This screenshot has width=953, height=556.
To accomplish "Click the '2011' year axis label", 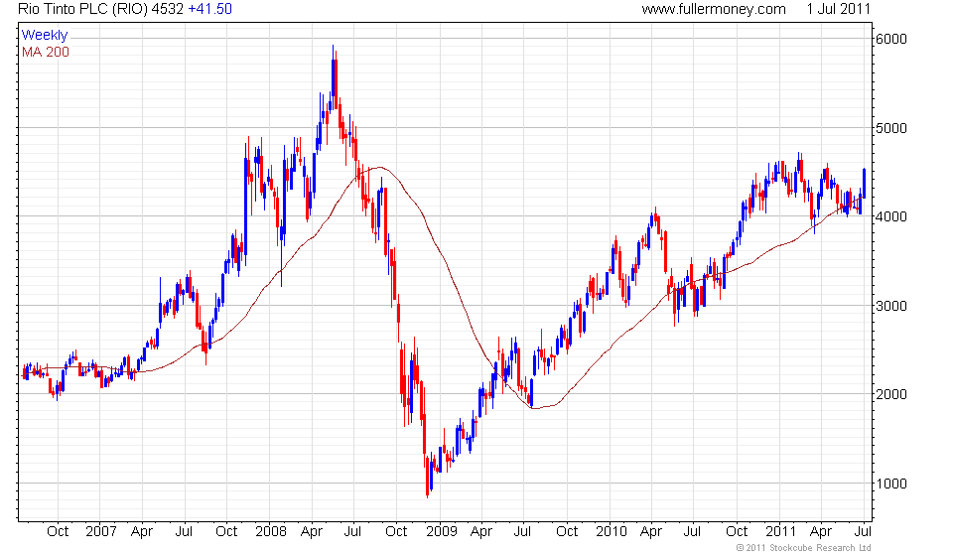I will tap(780, 532).
